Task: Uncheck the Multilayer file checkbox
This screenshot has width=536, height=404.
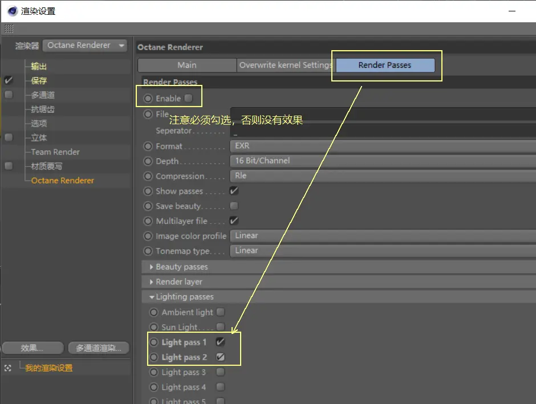Action: 234,221
